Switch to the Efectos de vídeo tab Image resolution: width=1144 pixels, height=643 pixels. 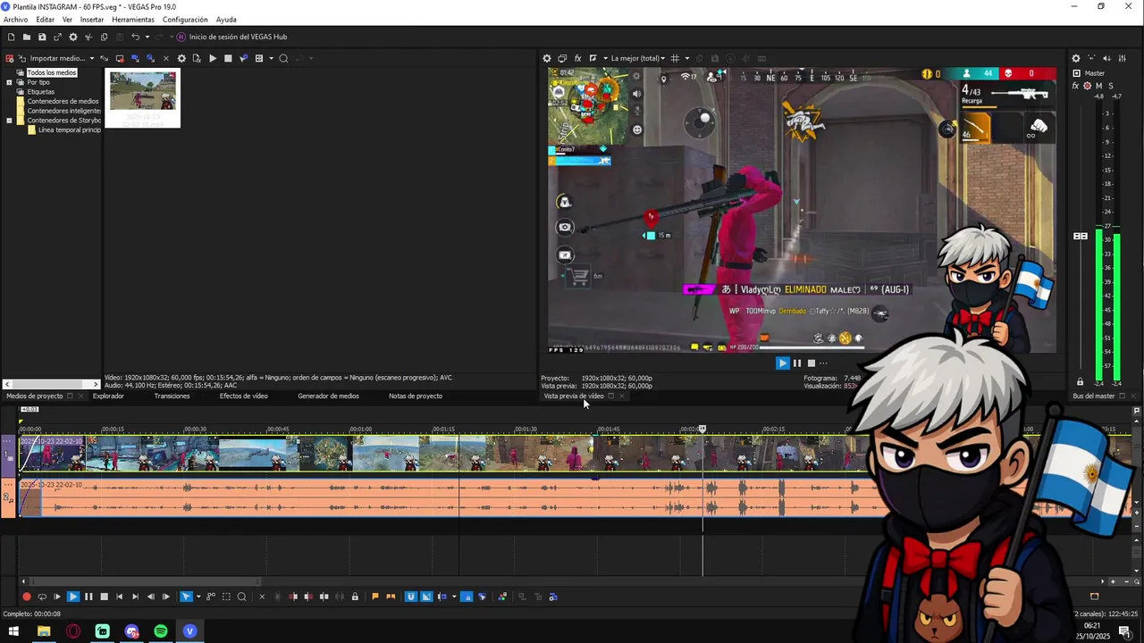click(x=244, y=396)
